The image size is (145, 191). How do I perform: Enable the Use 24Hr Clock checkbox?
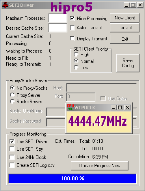pos(12,157)
